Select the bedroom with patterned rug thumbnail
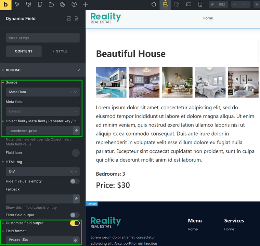This screenshot has height=246, width=260. tap(144, 82)
